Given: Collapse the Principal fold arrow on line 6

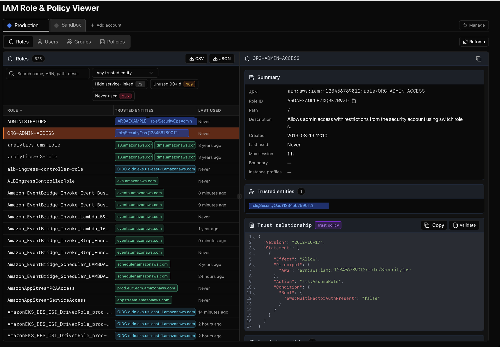Looking at the screenshot, I should point(254,265).
